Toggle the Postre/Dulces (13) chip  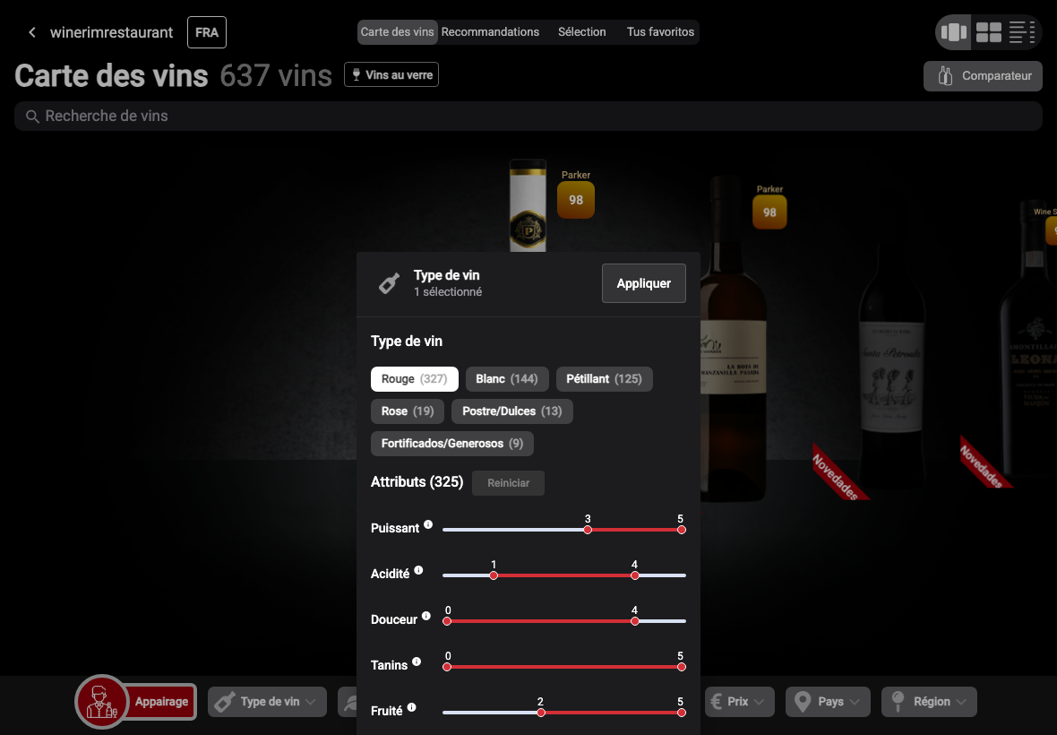coord(512,411)
